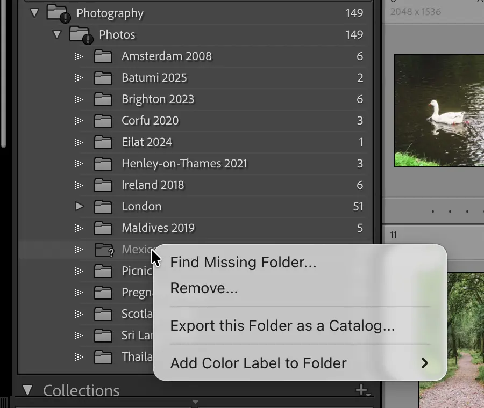Click dotted triangle next to Brighton 2023

79,99
